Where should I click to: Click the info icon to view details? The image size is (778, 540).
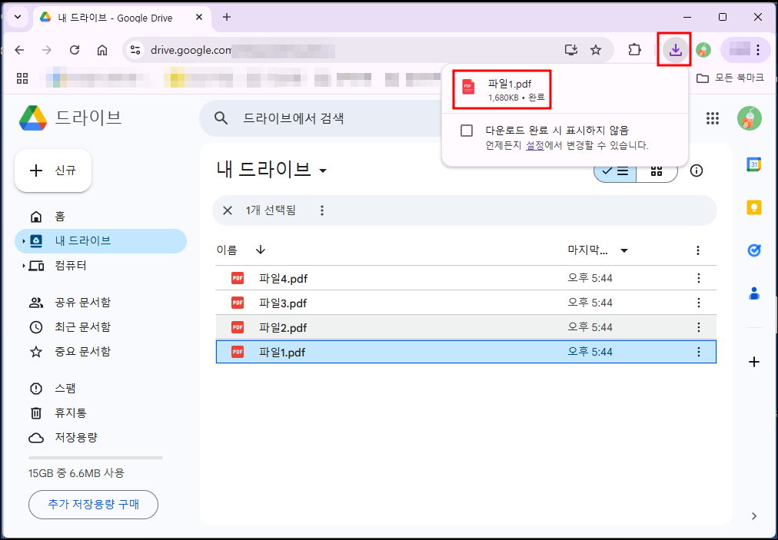pyautogui.click(x=697, y=171)
